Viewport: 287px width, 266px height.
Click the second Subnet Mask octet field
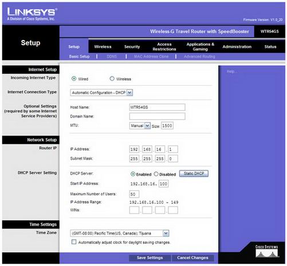tap(147, 159)
